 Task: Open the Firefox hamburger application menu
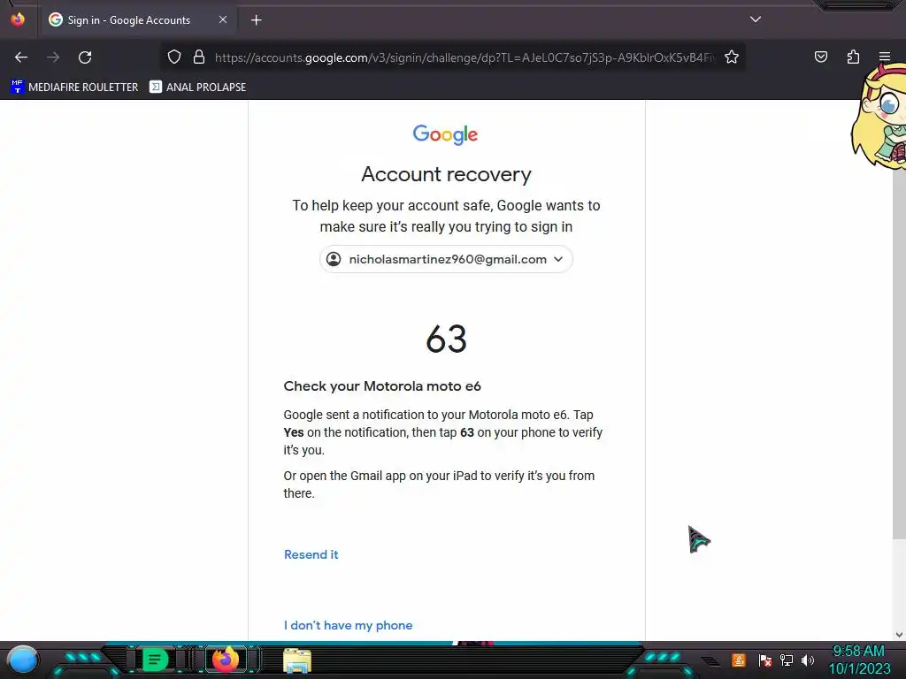click(x=885, y=57)
